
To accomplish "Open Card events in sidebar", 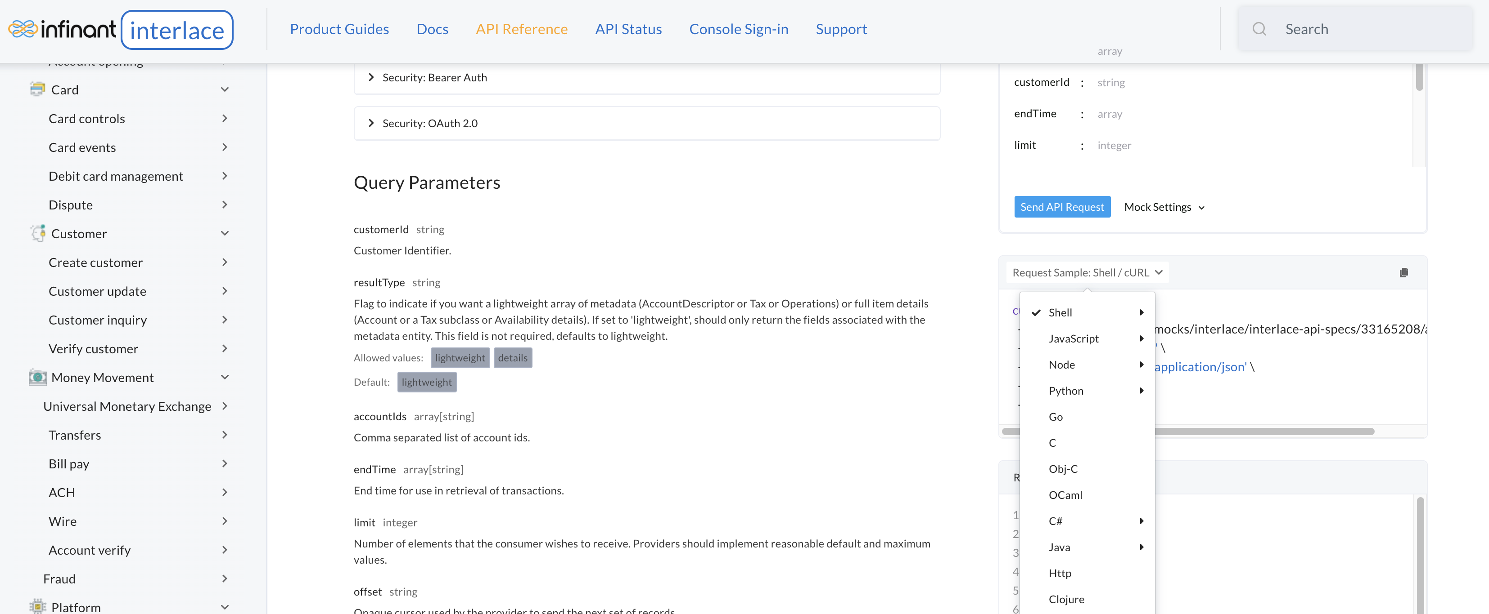I will point(82,147).
